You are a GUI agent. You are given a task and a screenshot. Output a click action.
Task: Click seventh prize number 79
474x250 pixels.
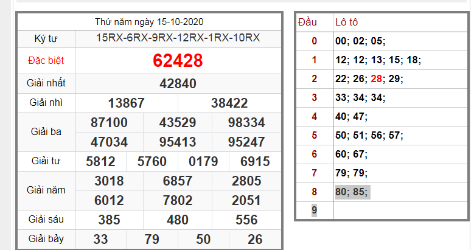(152, 239)
